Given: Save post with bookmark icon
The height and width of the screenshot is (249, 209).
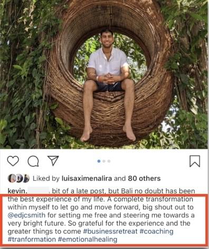Looking at the screenshot, I should pos(195,161).
